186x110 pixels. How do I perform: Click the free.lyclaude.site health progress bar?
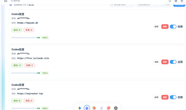(x=26, y=73)
